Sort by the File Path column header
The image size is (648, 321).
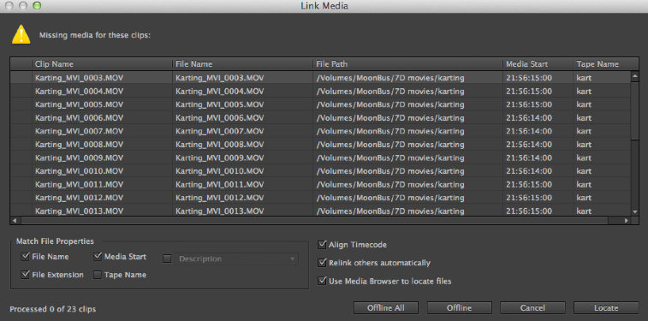[x=408, y=64]
